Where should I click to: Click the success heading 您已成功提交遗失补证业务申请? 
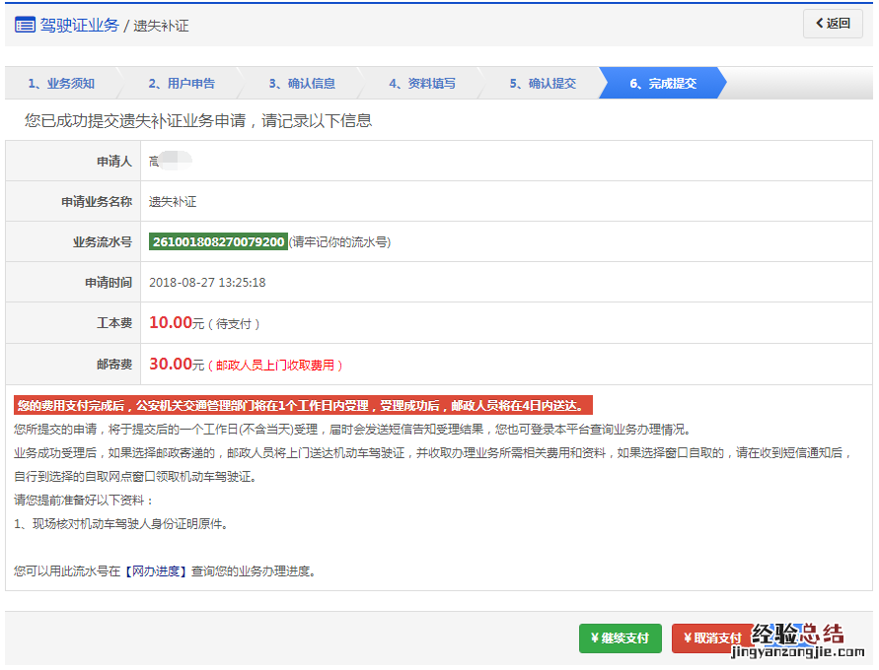(197, 121)
